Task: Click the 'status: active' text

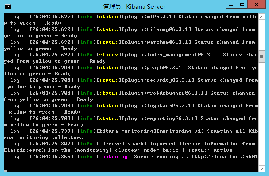Action: tap(210, 150)
